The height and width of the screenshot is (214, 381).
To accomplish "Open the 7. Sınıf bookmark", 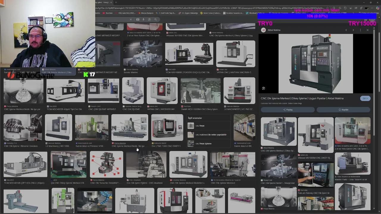I will click(x=166, y=13).
